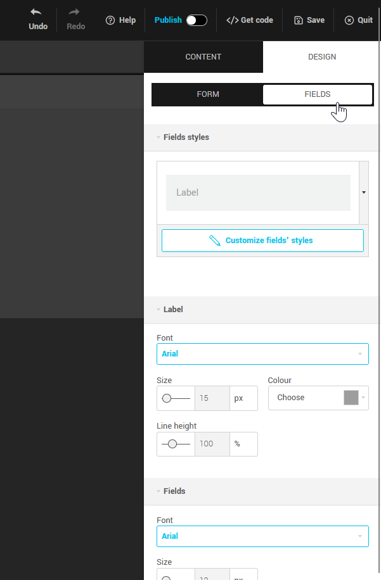Collapse the Fields section

click(x=158, y=491)
